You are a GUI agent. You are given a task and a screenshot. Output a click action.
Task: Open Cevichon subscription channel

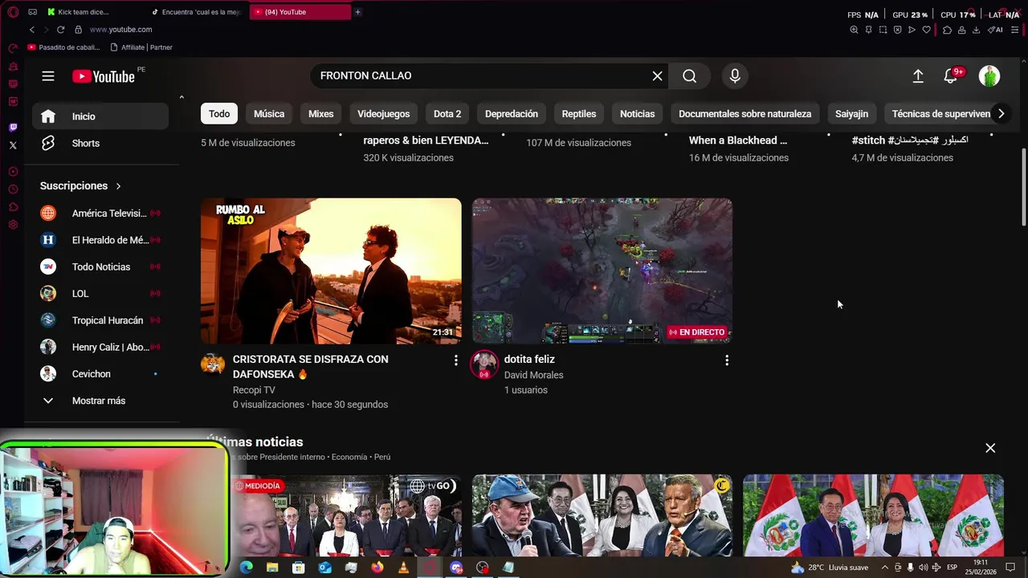(x=100, y=374)
